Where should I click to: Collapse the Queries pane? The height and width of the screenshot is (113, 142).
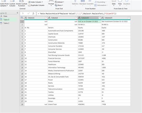pyautogui.click(x=17, y=13)
